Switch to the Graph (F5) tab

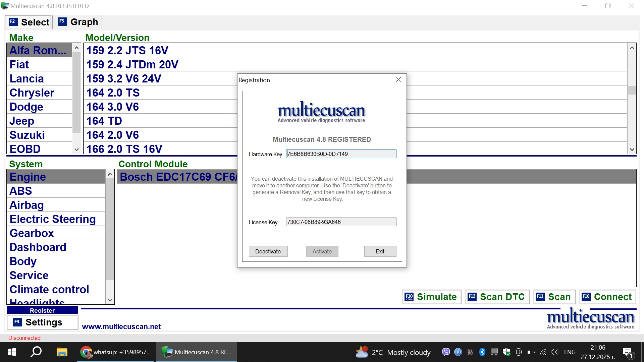coord(77,22)
